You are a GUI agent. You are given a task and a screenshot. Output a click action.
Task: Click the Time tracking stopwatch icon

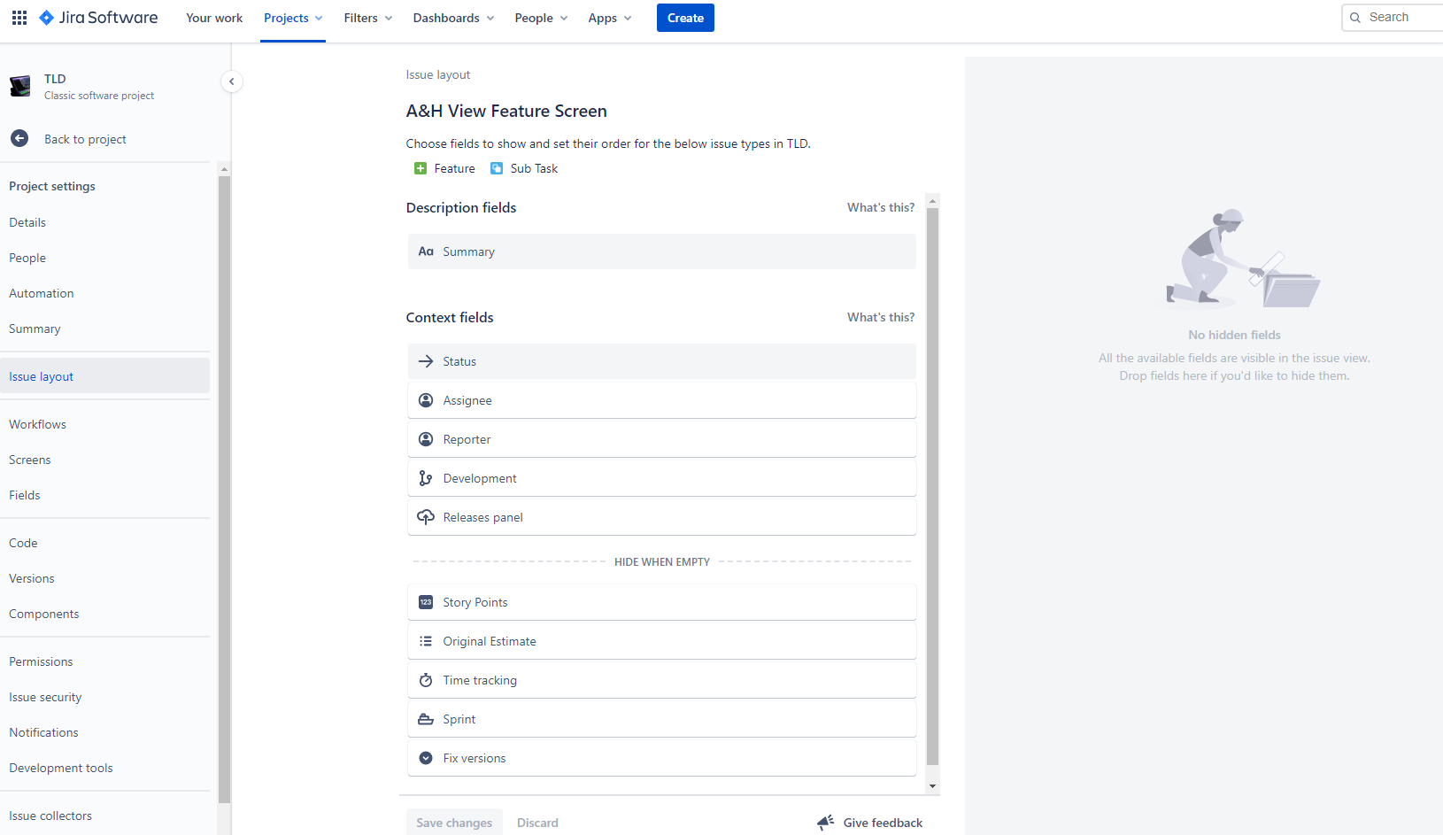(426, 680)
